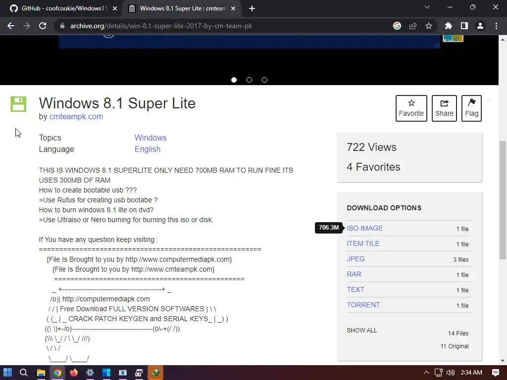Click the 4 Favorites text
Viewport: 507px width, 380px height.
[373, 167]
